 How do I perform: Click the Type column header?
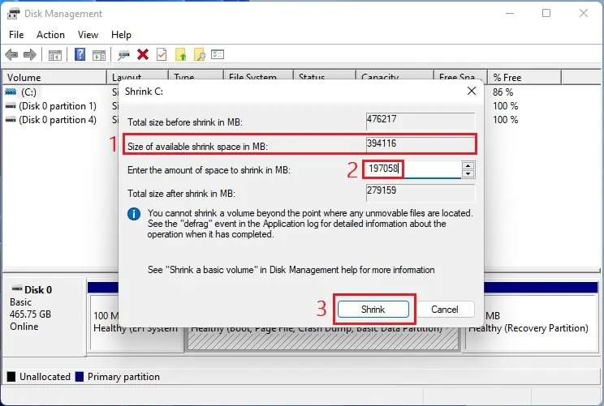(196, 76)
